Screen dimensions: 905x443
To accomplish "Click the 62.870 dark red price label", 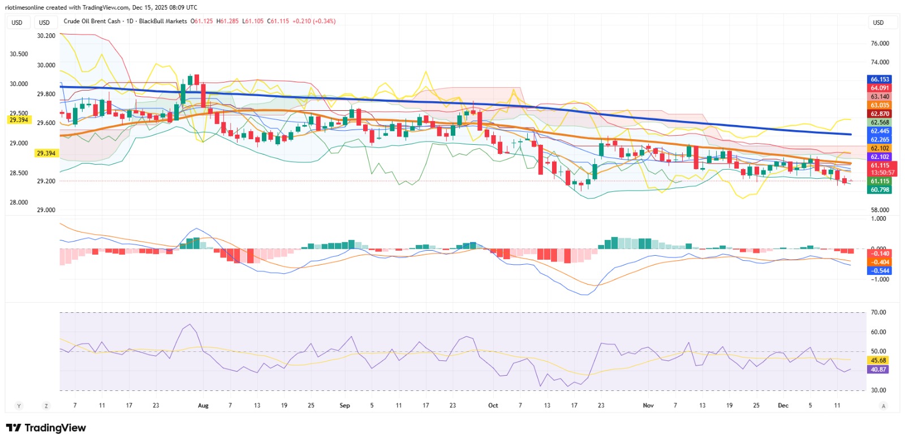I will pos(880,114).
